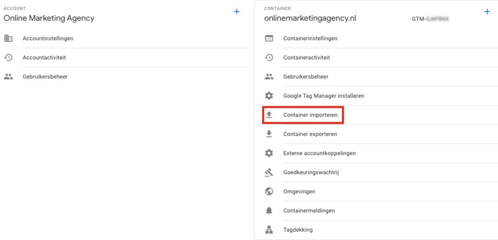Click the Online Marketing Agency account name
Screen dimensions: 498x240
point(49,18)
